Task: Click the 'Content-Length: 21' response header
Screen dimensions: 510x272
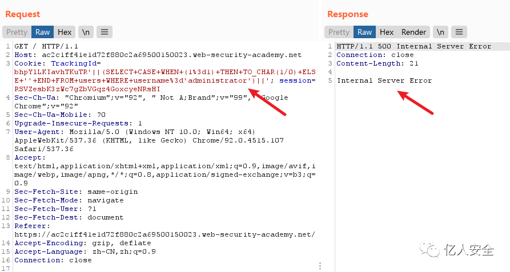Action: pos(378,63)
